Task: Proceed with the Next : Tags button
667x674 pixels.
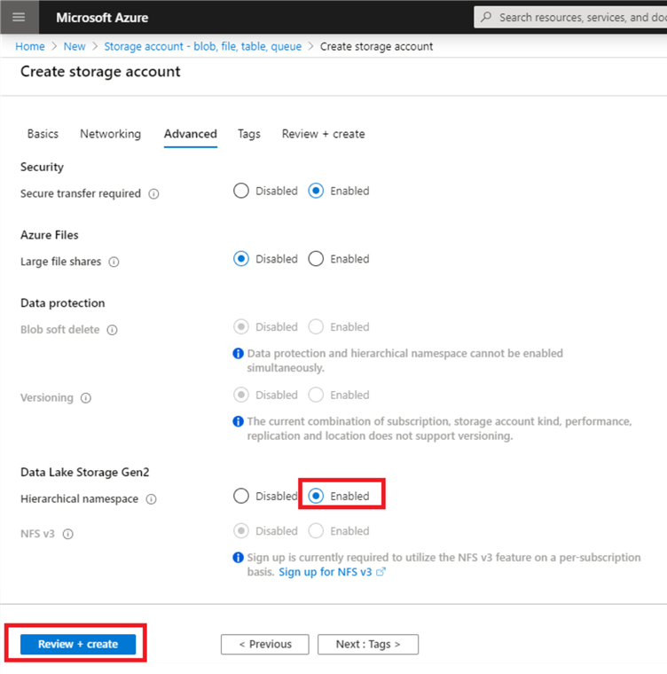Action: (368, 644)
